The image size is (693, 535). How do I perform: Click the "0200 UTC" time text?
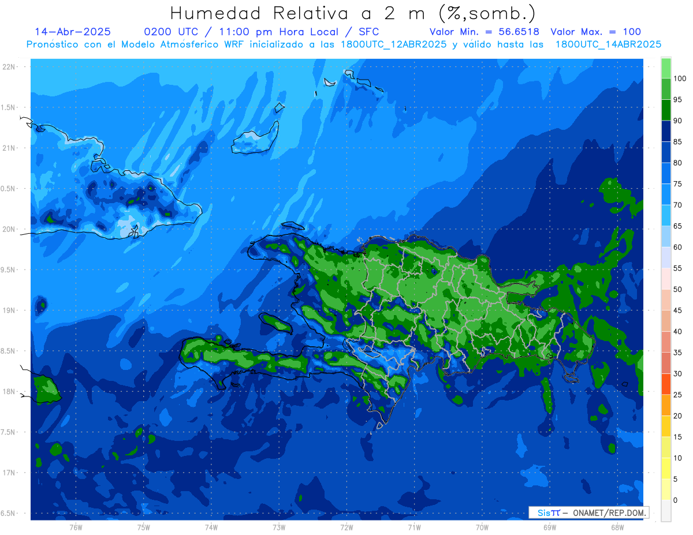coord(172,32)
